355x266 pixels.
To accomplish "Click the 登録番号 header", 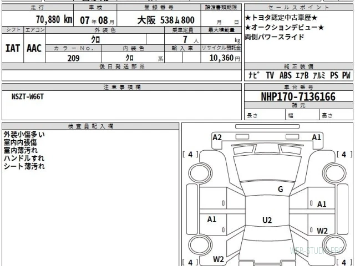I will (x=159, y=7).
